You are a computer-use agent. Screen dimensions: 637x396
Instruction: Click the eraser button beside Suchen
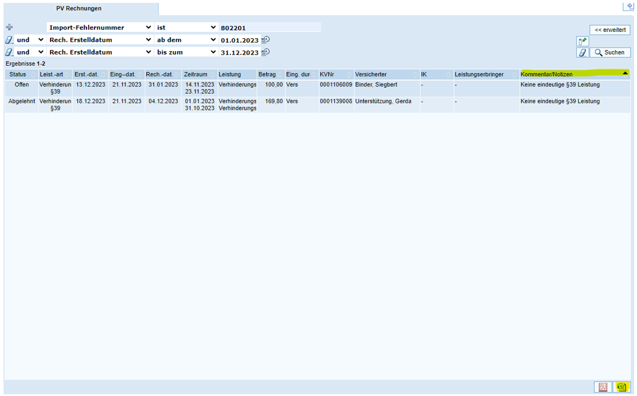tap(582, 53)
